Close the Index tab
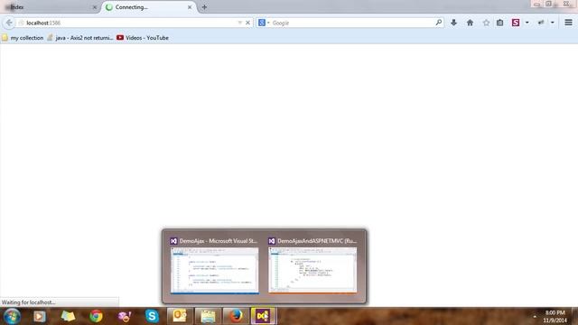578x325 pixels. 94,7
